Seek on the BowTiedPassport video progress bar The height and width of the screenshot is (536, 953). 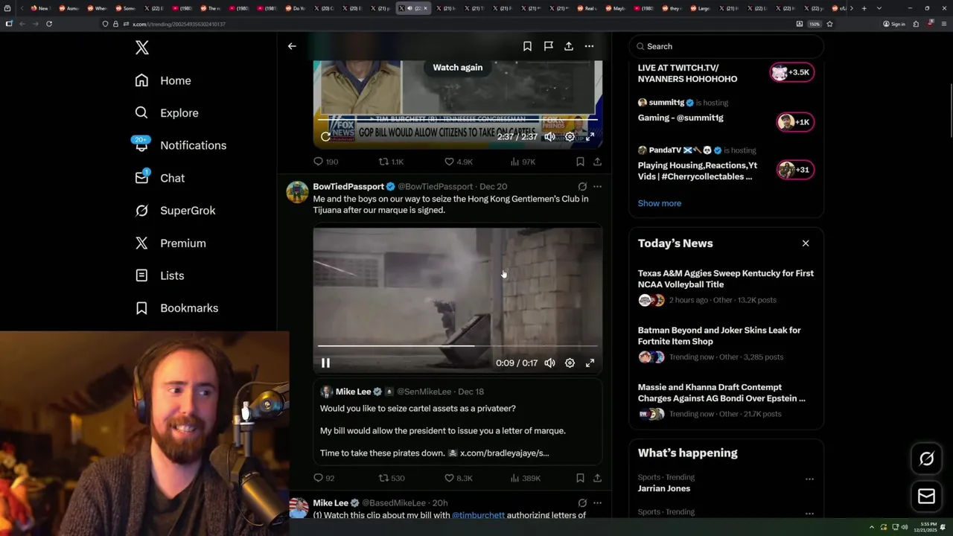(458, 346)
